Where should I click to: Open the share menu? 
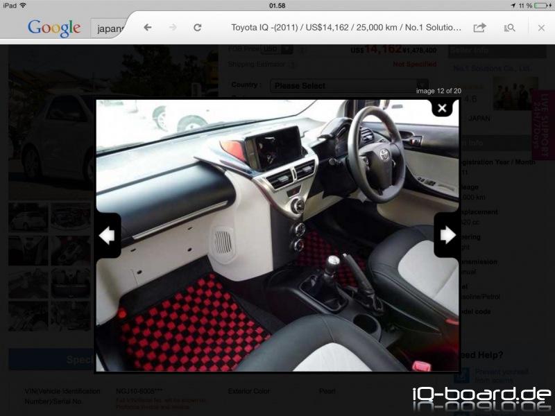point(479,28)
